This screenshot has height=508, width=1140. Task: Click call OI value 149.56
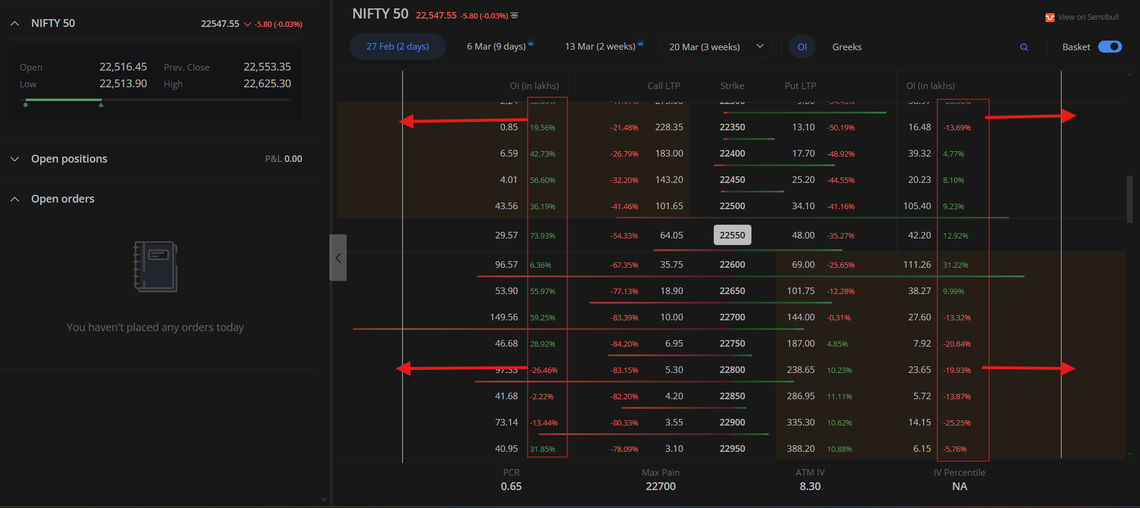(x=504, y=317)
